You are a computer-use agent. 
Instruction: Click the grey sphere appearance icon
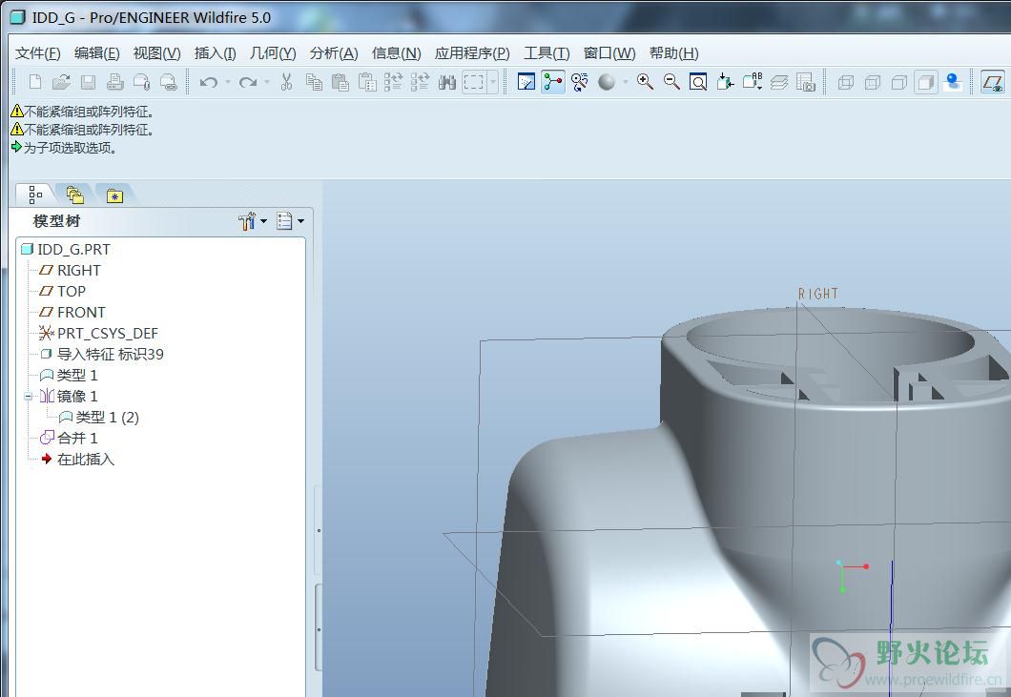coord(606,82)
